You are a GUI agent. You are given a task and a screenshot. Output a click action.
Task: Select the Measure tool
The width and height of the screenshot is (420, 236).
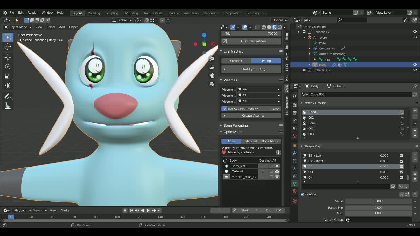pos(8,106)
